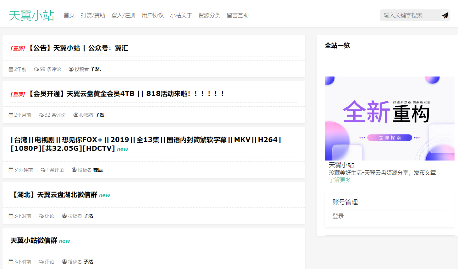Click comment bubble icon showing 99 条评论
Screen dimensions: 458x269
coord(36,69)
